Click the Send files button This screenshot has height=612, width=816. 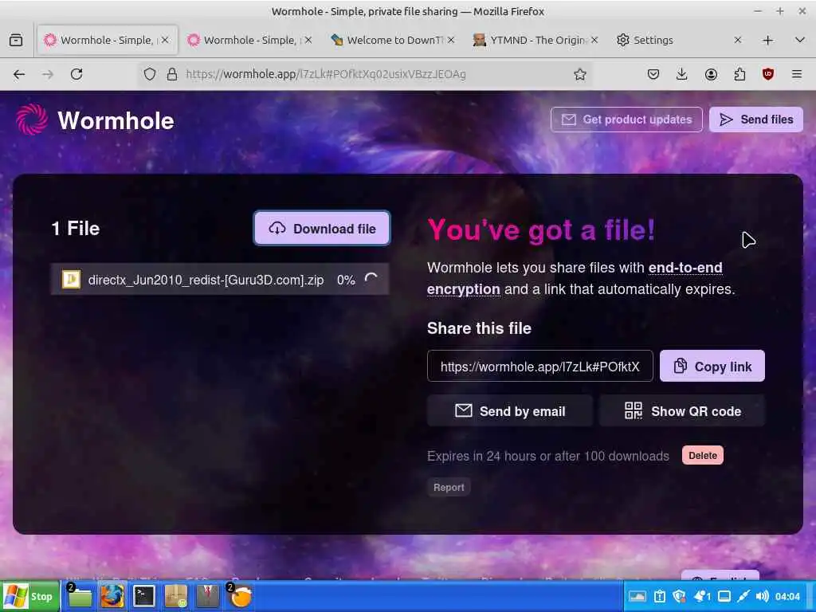(755, 120)
